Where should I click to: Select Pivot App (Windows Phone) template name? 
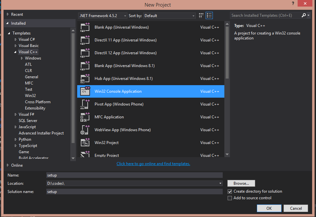(119, 104)
